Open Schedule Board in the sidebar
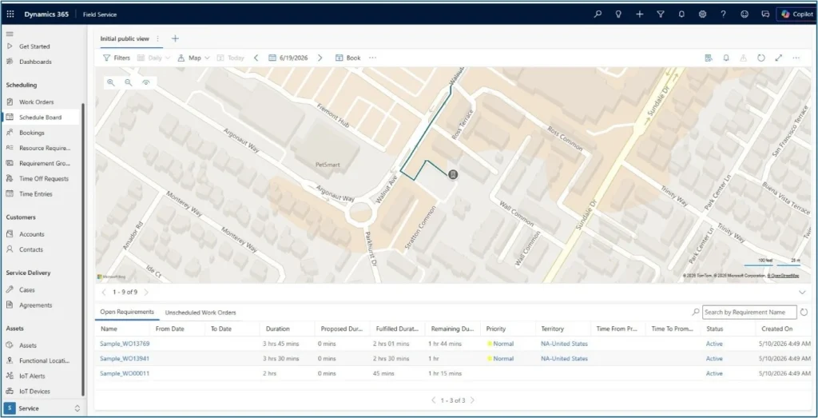 (x=42, y=117)
